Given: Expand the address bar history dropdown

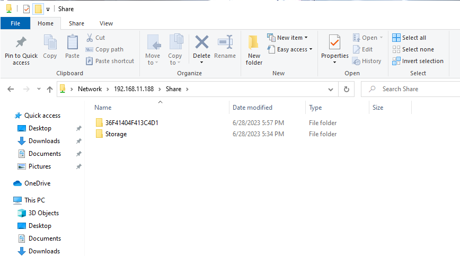Looking at the screenshot, I should click(331, 89).
